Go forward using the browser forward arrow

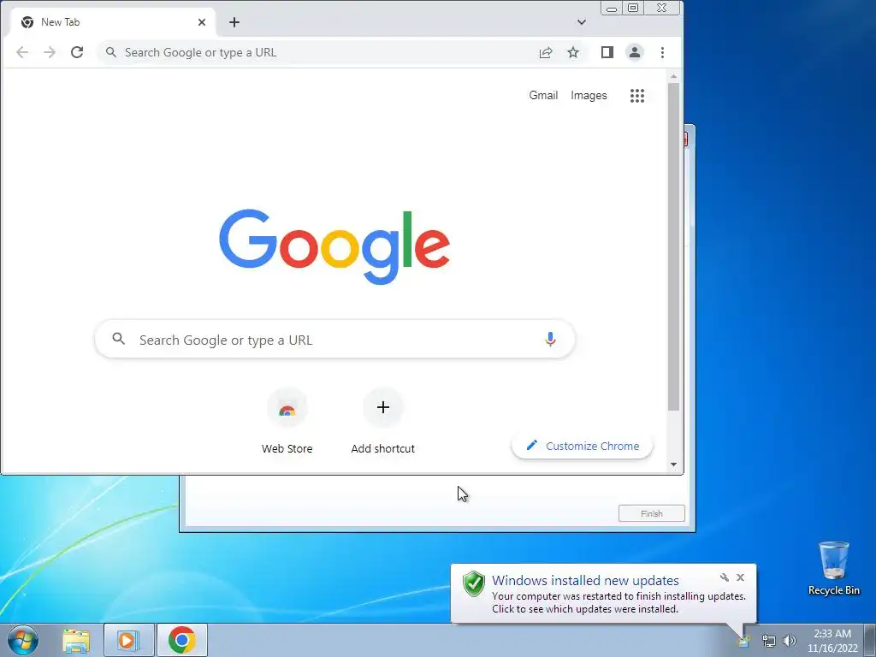point(50,52)
